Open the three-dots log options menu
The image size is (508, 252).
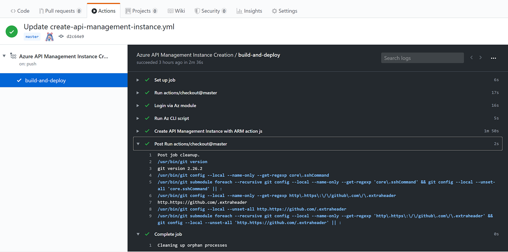[493, 58]
